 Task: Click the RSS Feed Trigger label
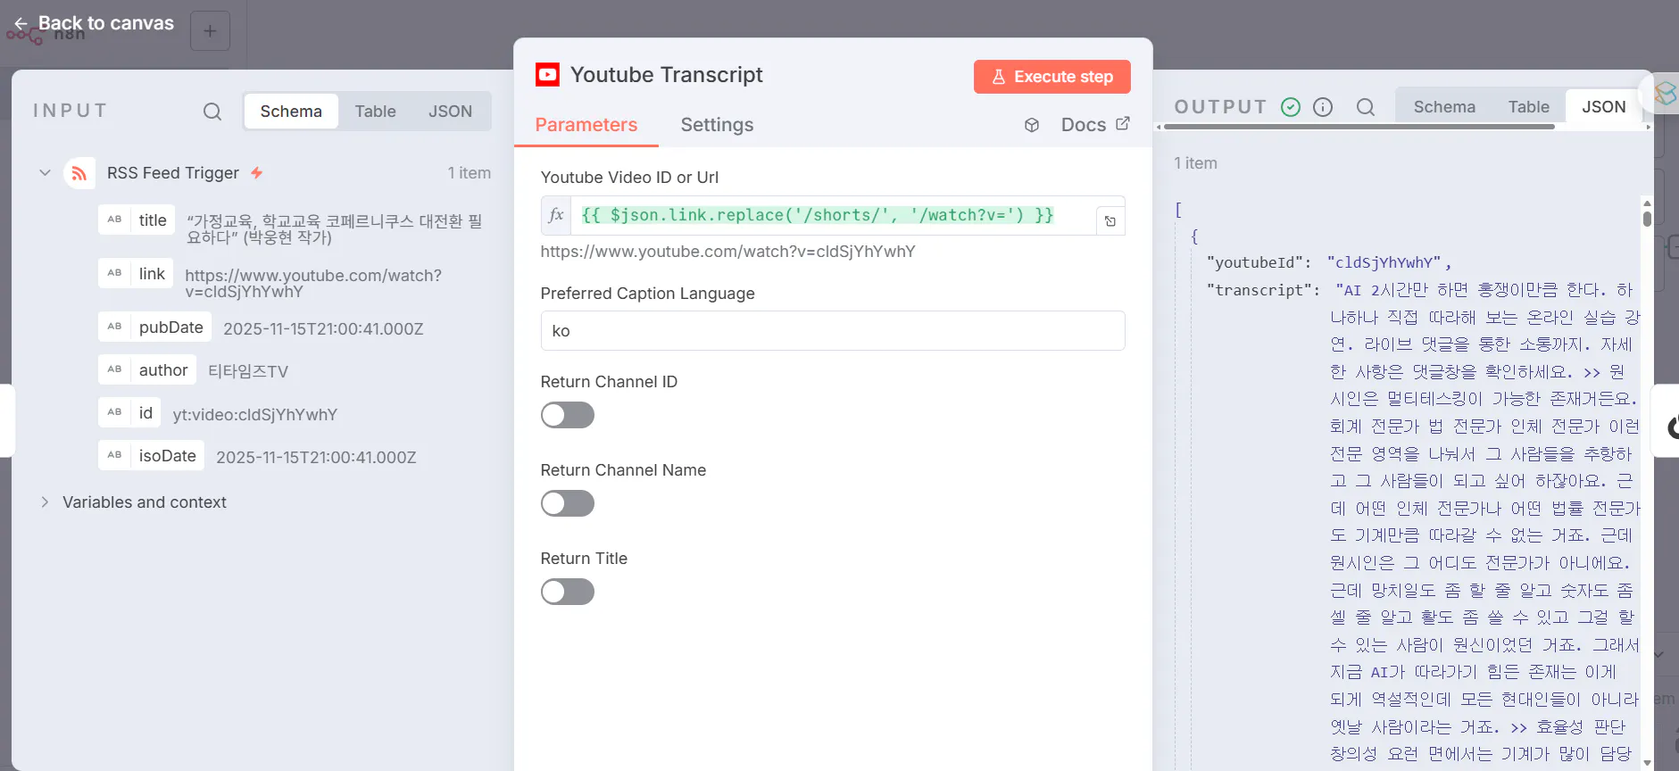click(x=173, y=173)
